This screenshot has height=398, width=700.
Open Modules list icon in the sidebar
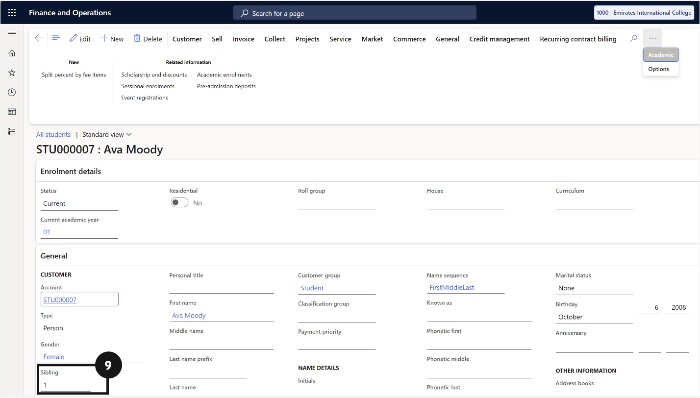click(12, 131)
